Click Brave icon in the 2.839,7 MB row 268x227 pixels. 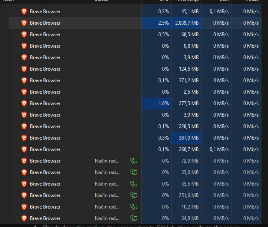click(24, 23)
